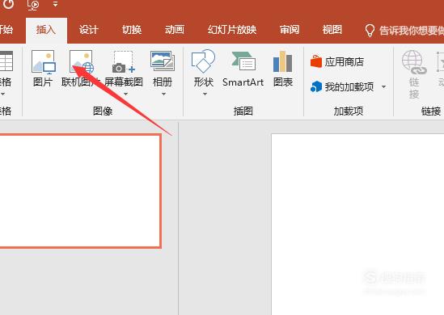Insert a 链接 hyperlink
Image resolution: width=444 pixels, height=315 pixels.
[414, 74]
